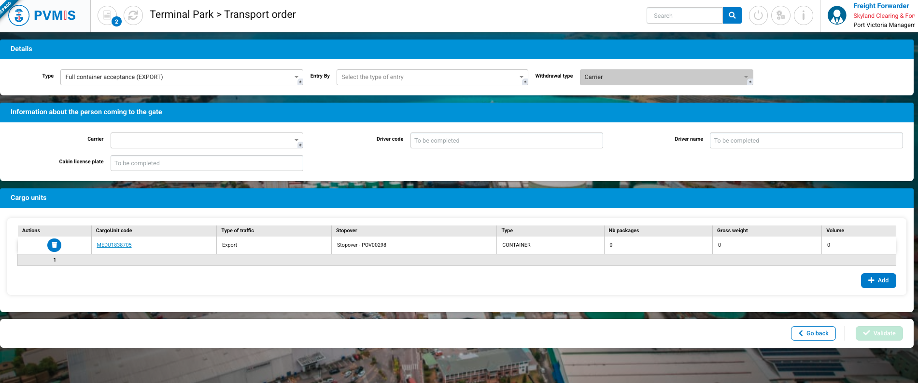Click into the Driver name field
The width and height of the screenshot is (918, 383).
[x=805, y=141]
